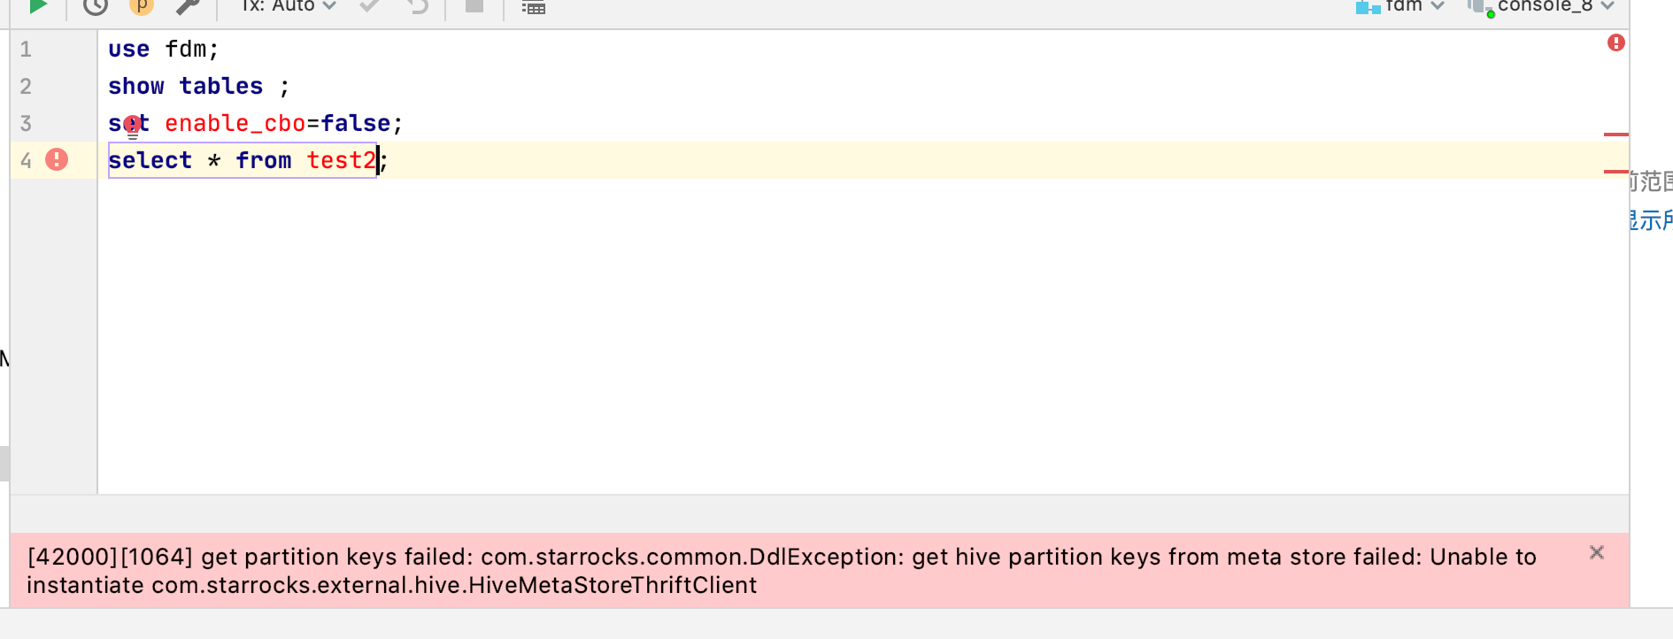
Task: Click the error icon in line 4 gutter
Action: [57, 159]
